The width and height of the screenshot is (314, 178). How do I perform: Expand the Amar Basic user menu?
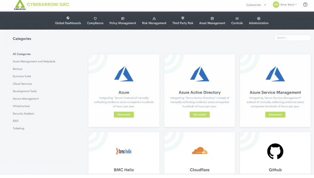point(288,5)
